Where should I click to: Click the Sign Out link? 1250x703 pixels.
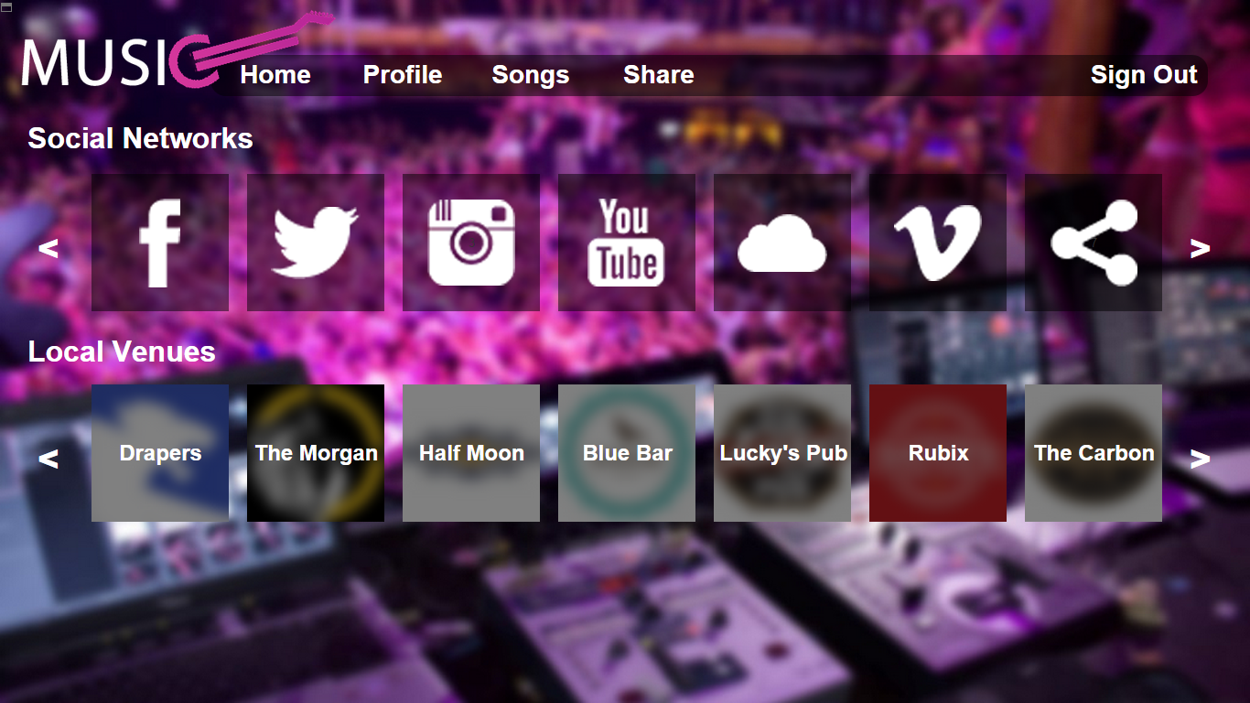1144,75
